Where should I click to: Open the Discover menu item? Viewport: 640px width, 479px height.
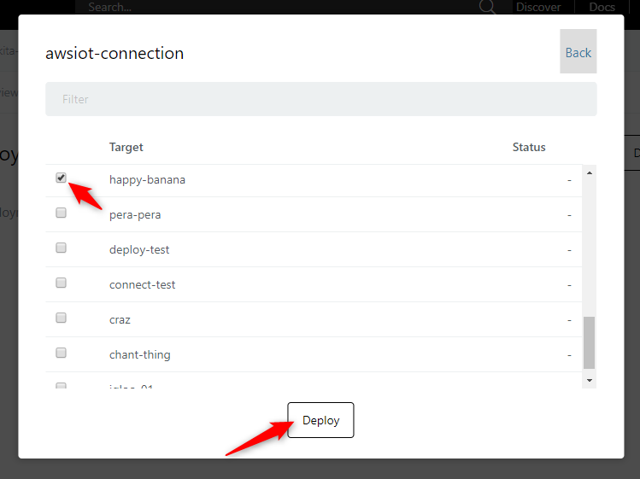[538, 7]
